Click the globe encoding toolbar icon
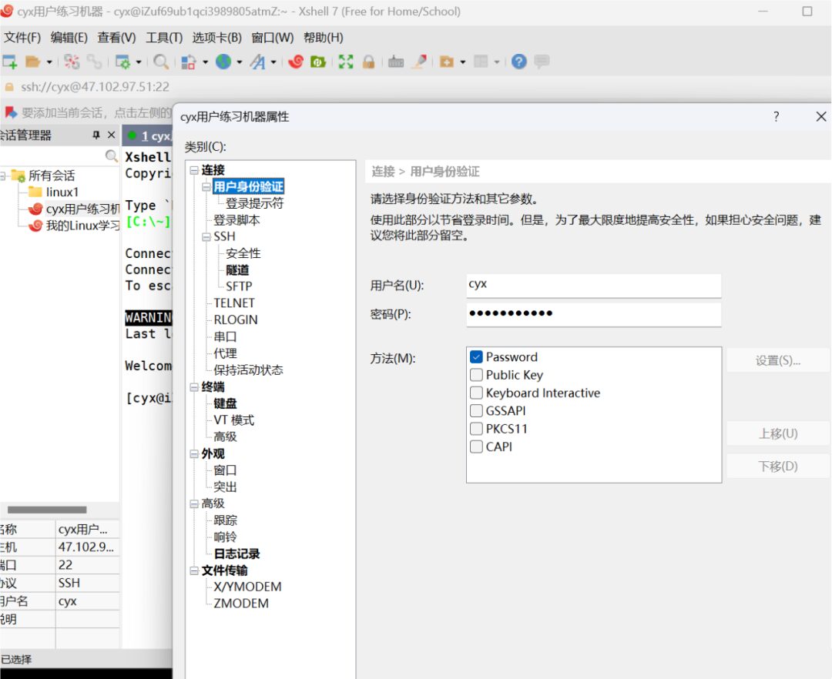Viewport: 832px width, 679px height. click(223, 62)
